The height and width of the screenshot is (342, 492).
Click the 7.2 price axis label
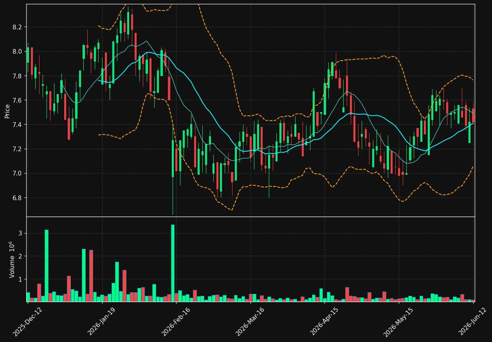(17, 149)
